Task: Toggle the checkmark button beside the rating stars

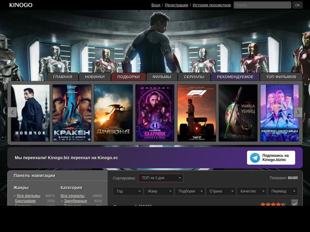Action: click(295, 203)
